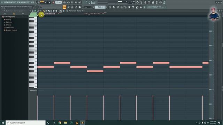Click the transport play button
223x125 pixels.
tap(46, 2)
